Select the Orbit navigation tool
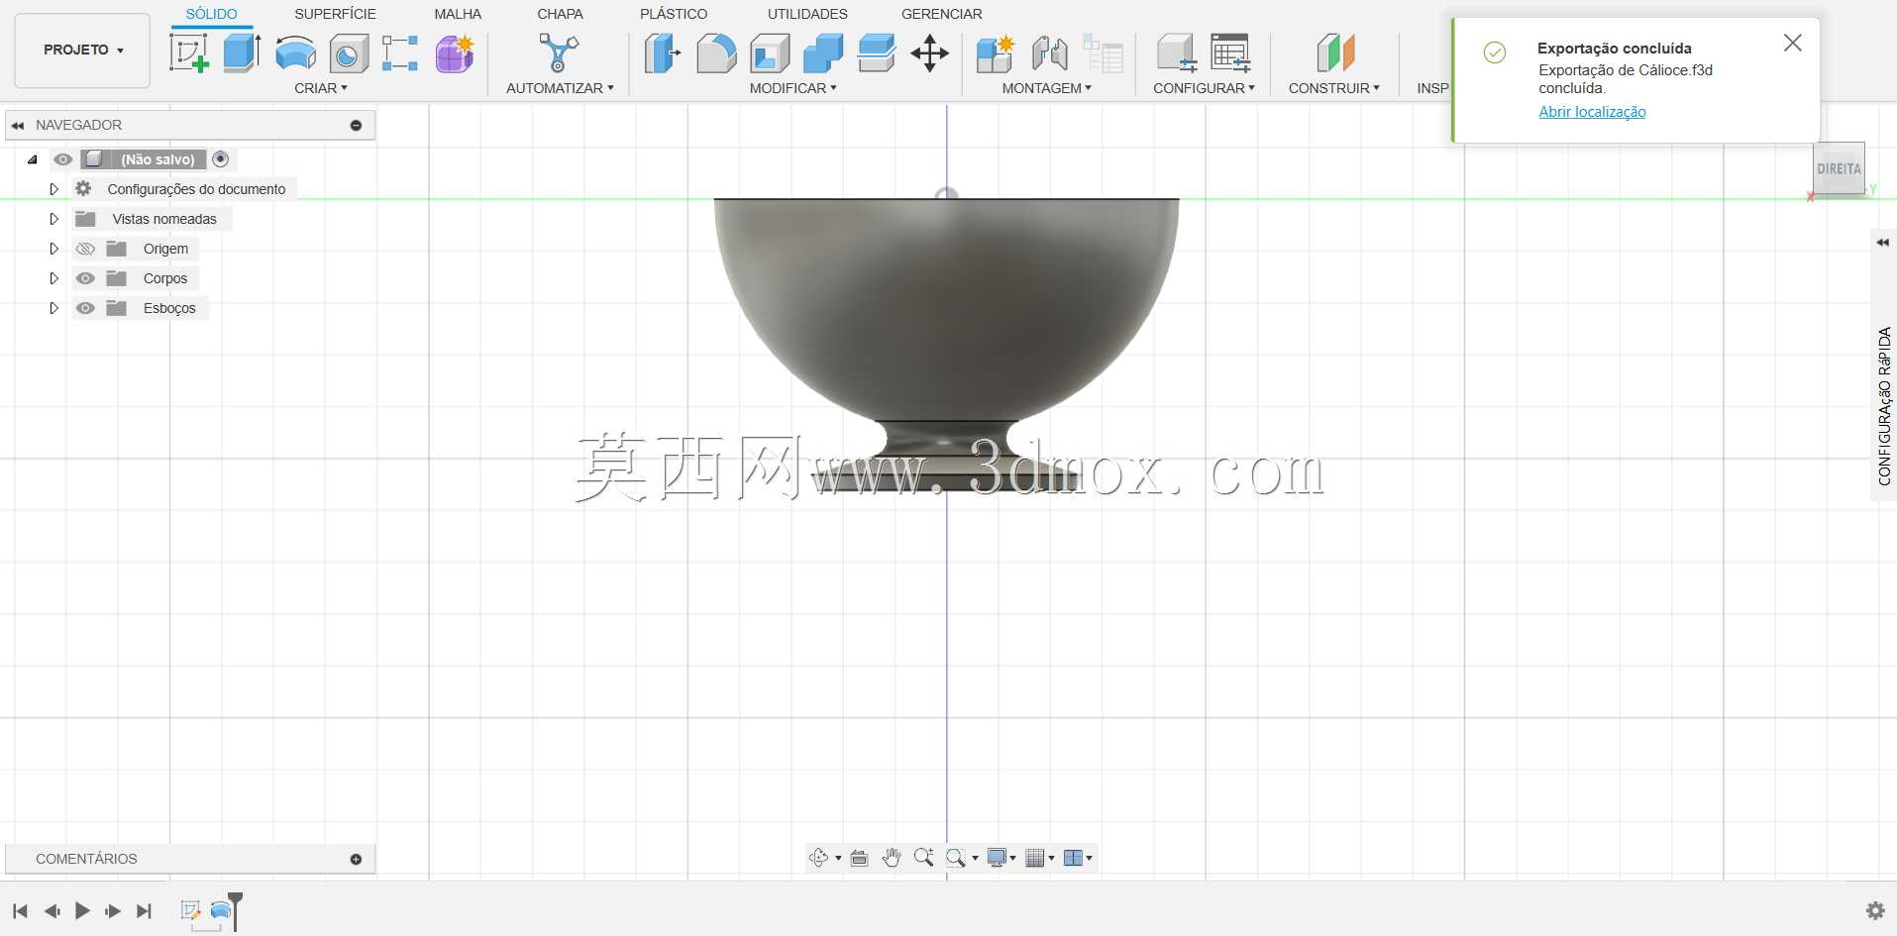This screenshot has height=936, width=1897. [819, 858]
